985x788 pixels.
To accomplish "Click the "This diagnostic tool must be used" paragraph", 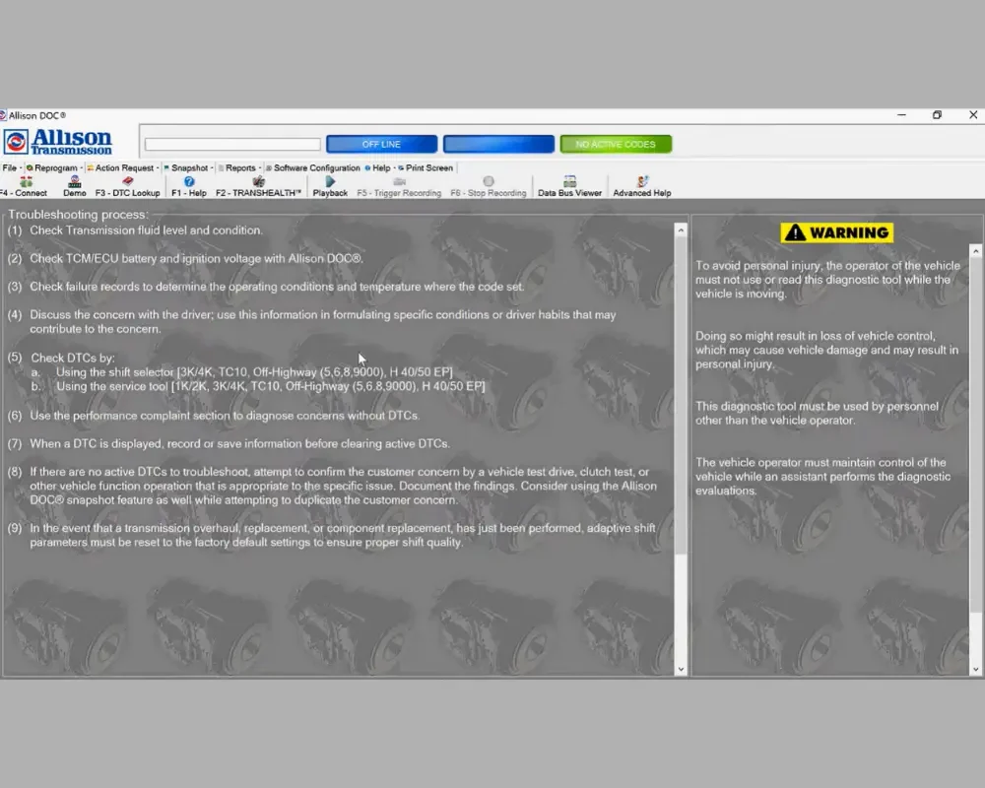I will click(818, 413).
